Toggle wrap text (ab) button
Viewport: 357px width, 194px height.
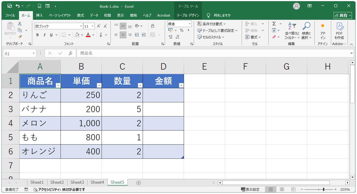(x=153, y=26)
